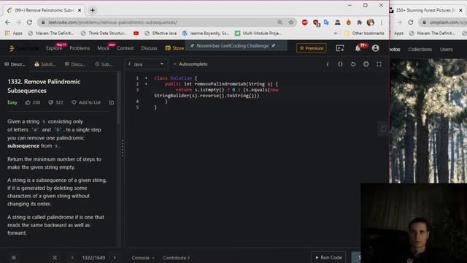Click the forest photo in Unsplash window

[x=428, y=121]
